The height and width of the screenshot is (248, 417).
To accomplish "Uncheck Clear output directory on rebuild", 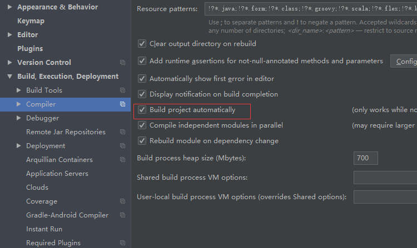I will coord(142,43).
